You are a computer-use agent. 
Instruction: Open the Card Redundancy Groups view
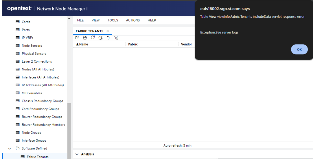click(x=40, y=109)
